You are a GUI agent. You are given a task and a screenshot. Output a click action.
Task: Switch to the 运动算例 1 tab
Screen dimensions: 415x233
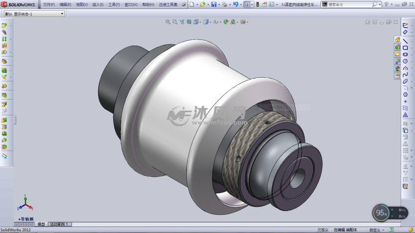click(x=60, y=224)
